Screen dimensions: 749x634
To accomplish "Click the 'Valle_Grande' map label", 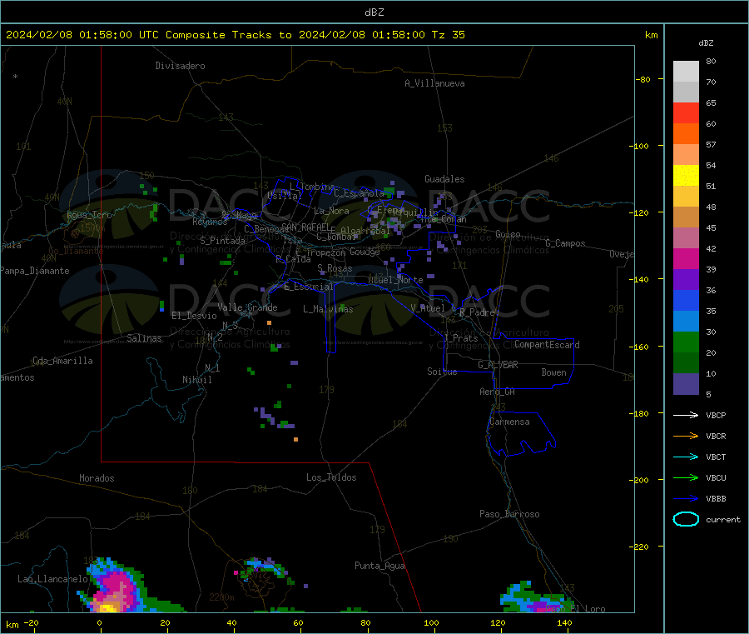I will 247,307.
